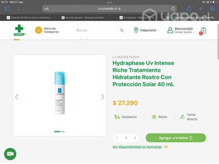Viewport: 219px width, 164px height.
Task: Add a new tab with plus icon
Action: [201, 9]
